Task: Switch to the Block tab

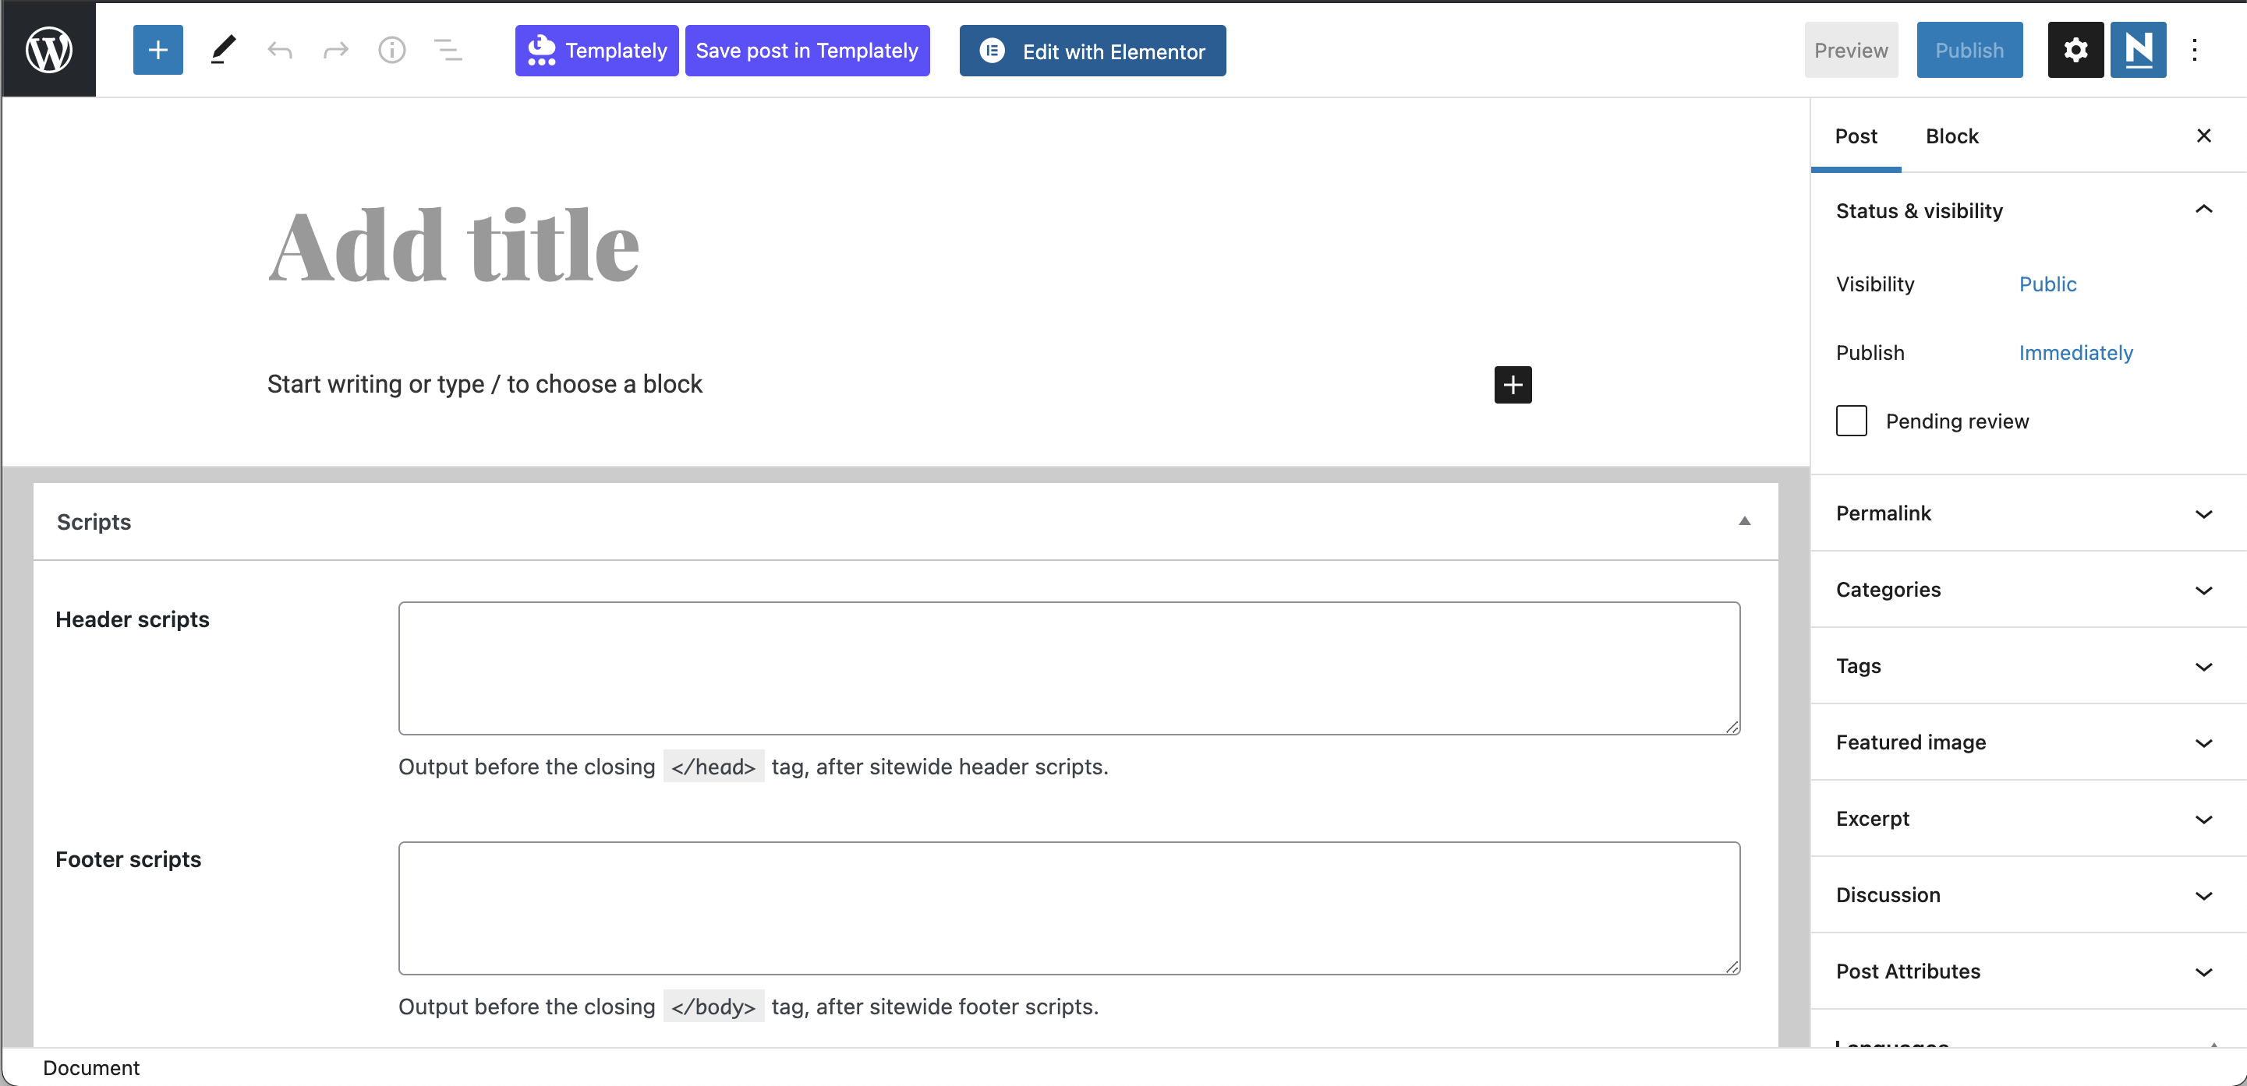Action: 1952,136
